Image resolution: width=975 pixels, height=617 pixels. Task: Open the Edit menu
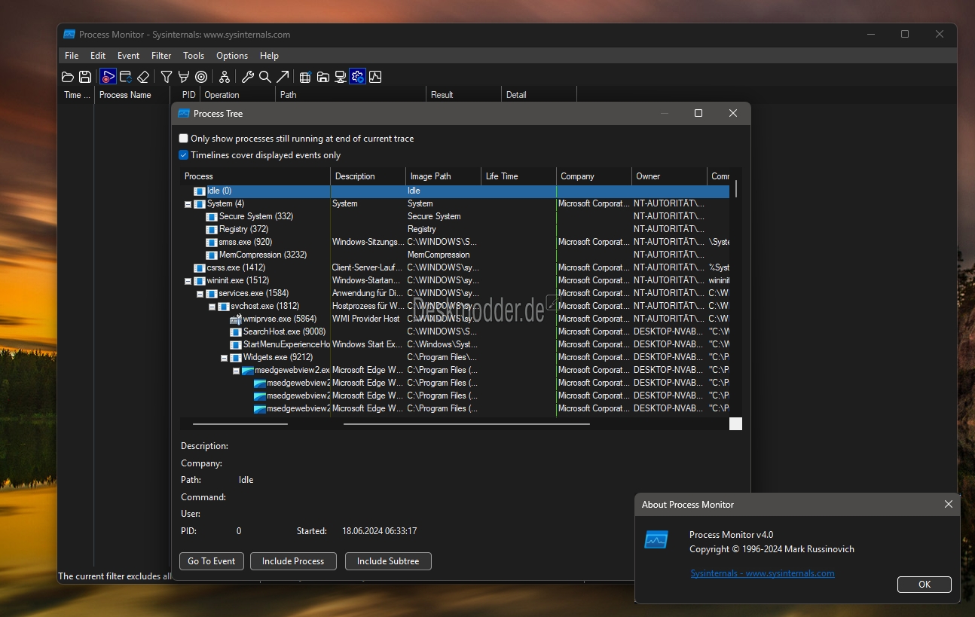[98, 56]
